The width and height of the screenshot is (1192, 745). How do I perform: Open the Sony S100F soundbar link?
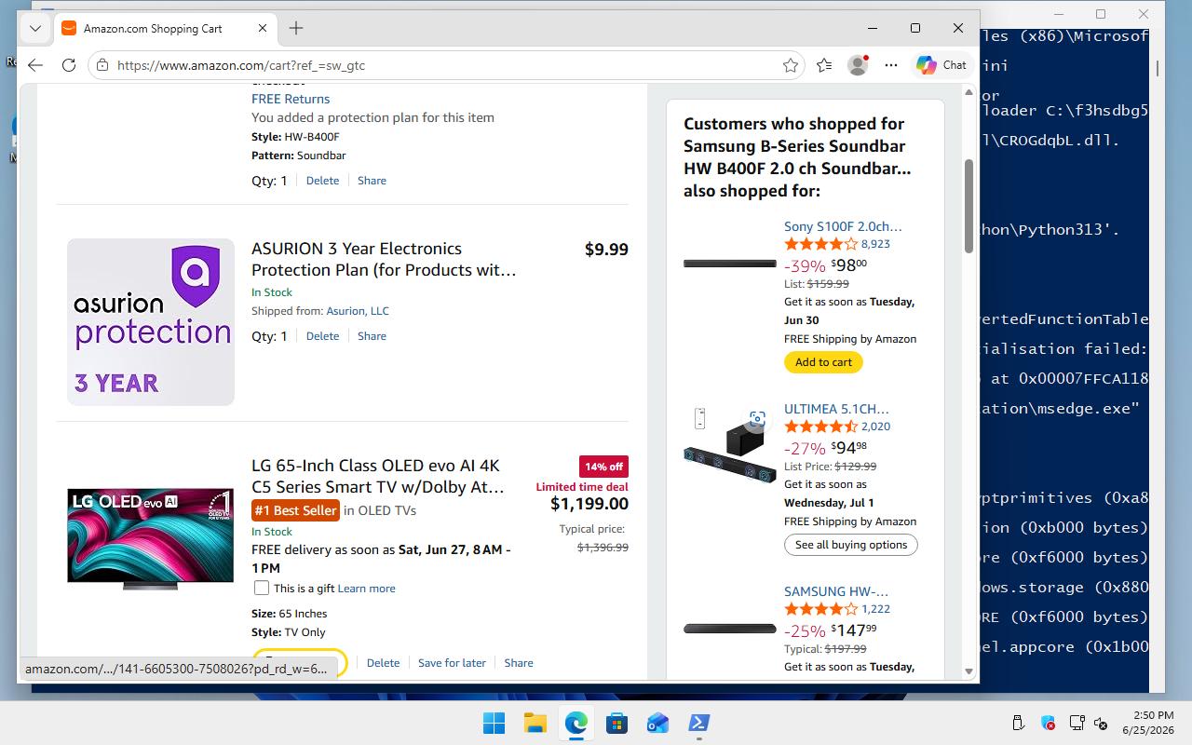click(843, 226)
